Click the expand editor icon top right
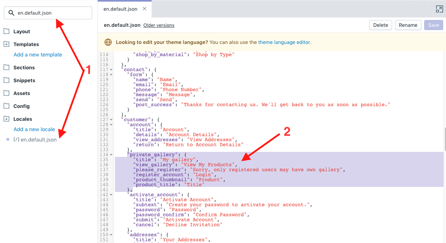 [x=439, y=9]
